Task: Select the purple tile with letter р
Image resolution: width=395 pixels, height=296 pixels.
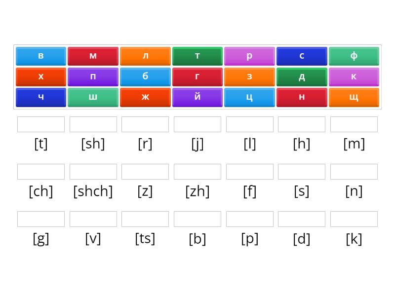Action: click(249, 56)
